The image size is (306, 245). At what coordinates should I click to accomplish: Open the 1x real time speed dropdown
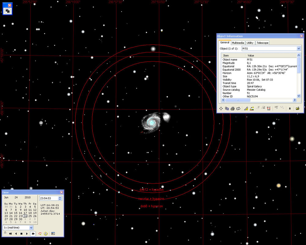[31, 228]
